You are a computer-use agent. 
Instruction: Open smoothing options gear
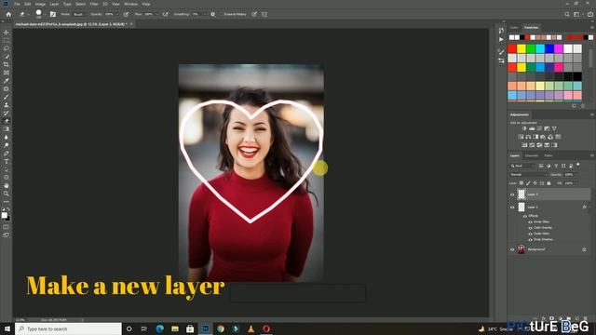212,14
